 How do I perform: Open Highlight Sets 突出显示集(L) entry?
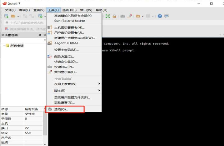point(74,72)
